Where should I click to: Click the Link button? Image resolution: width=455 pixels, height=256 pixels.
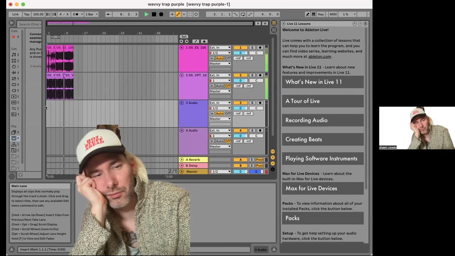pyautogui.click(x=16, y=14)
